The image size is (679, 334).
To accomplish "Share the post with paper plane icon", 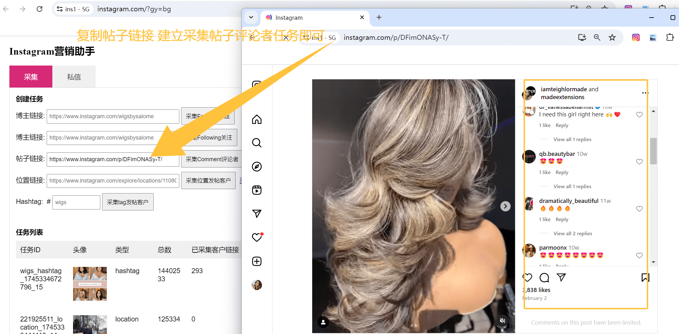I will (x=561, y=277).
